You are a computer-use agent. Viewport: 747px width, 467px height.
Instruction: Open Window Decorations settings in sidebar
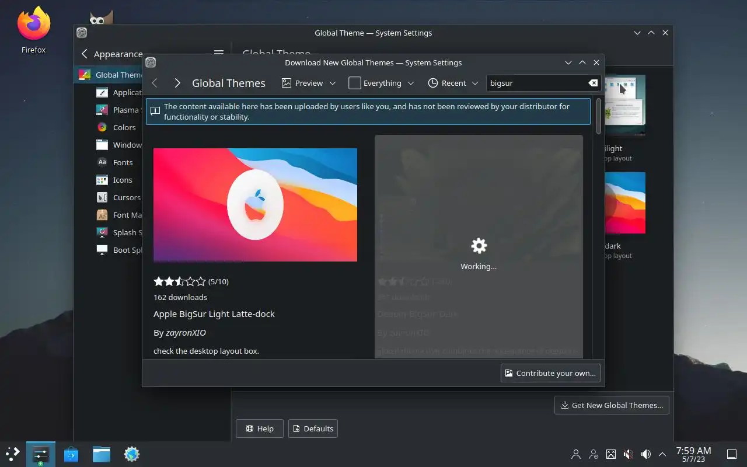118,145
